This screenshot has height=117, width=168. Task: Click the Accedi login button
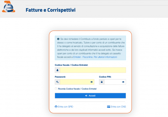pyautogui.click(x=90, y=96)
